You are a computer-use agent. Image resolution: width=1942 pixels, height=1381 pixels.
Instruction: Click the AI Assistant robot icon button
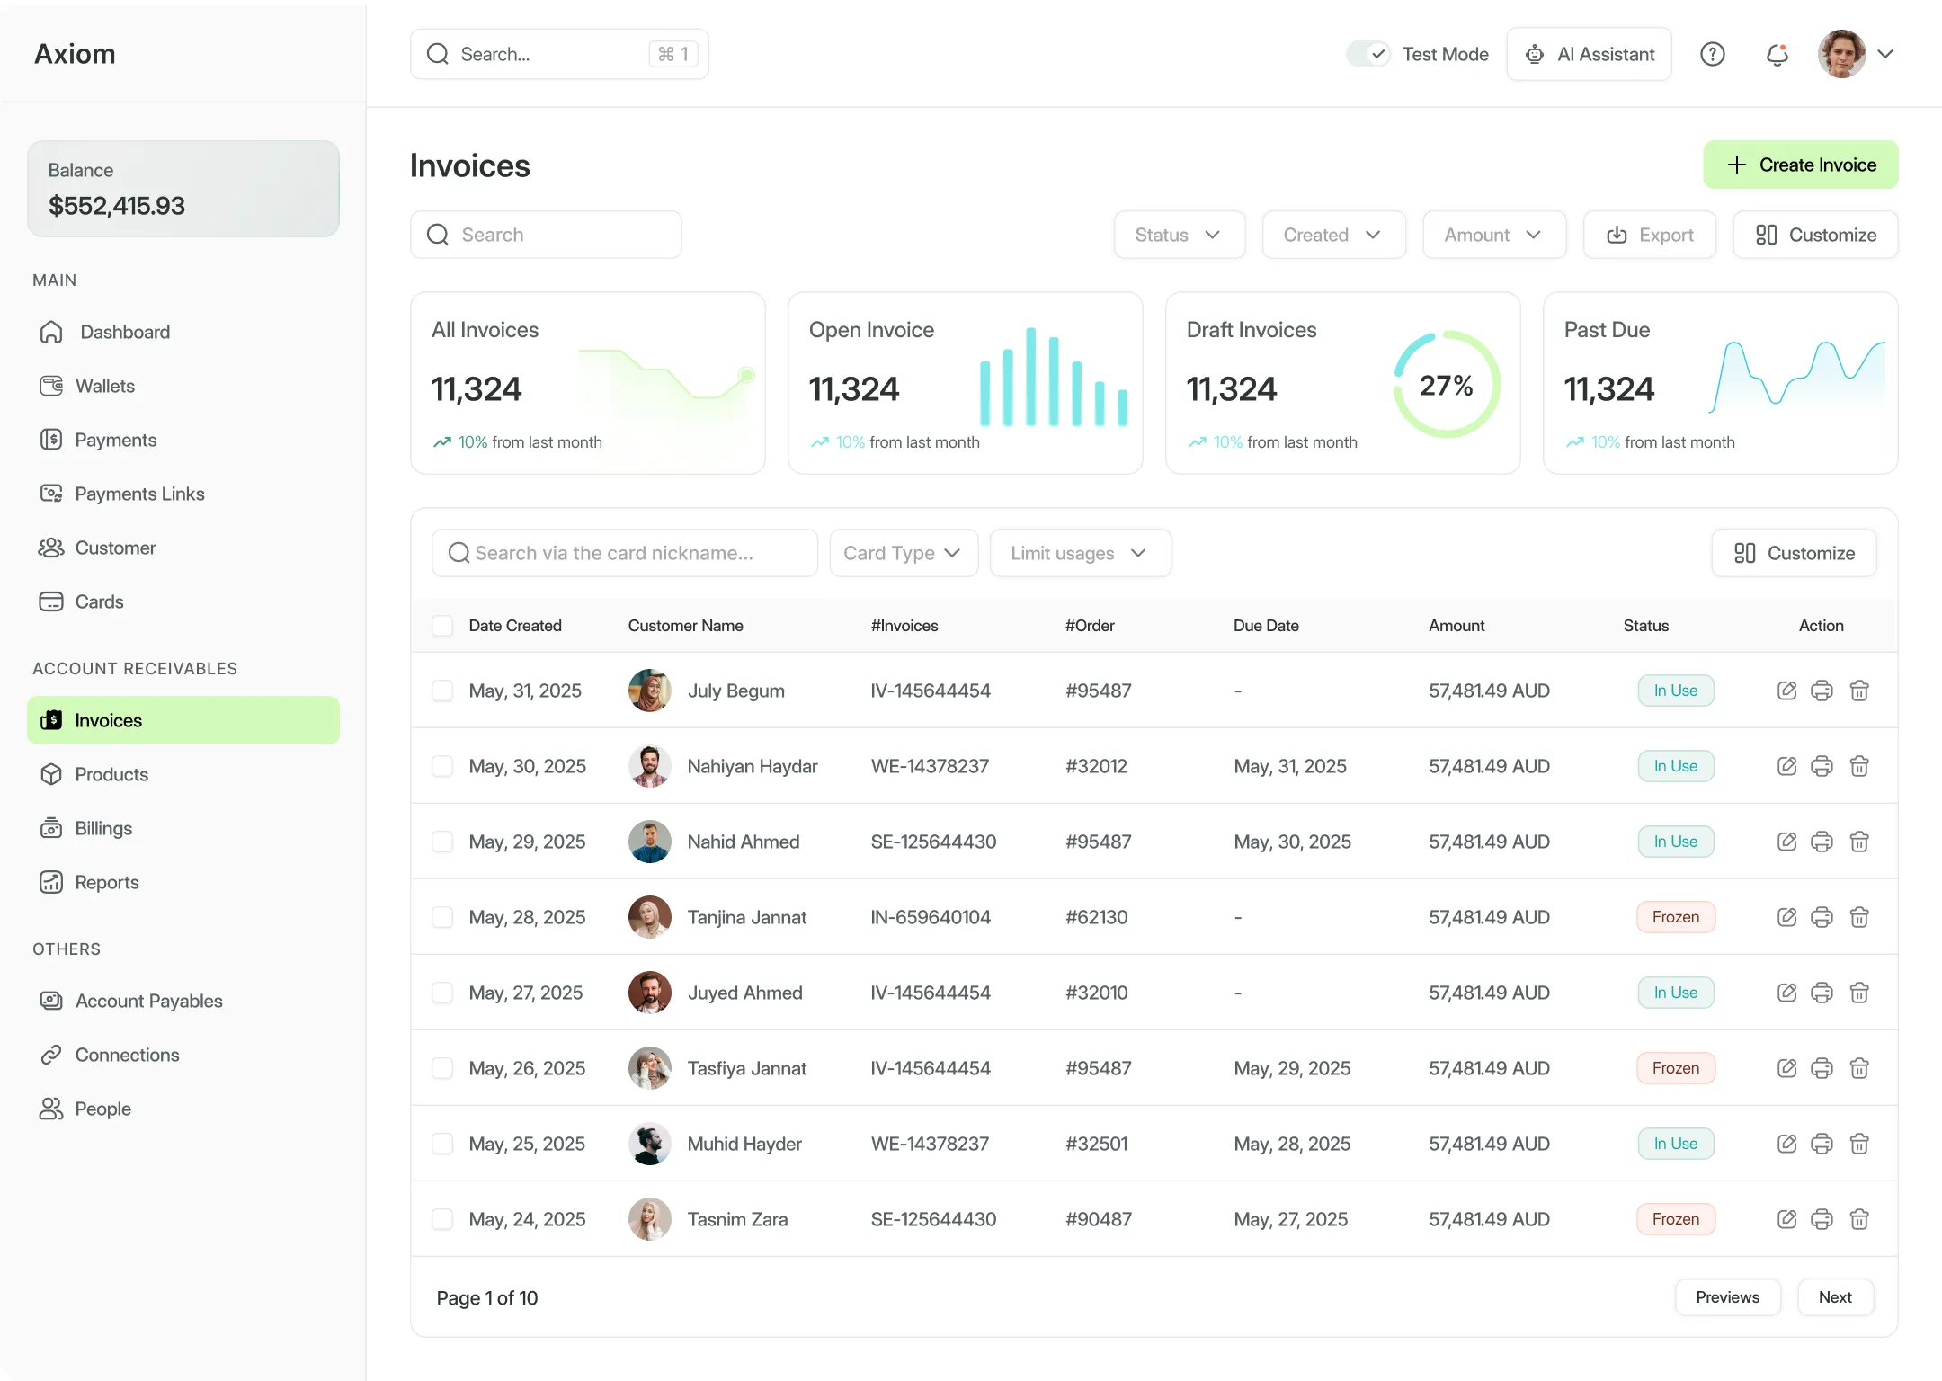1589,55
